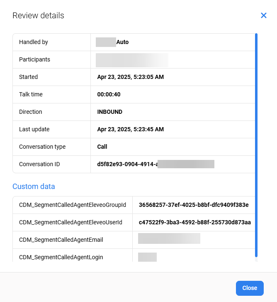Click the Started timestamp 5:23:05 AM

130,77
